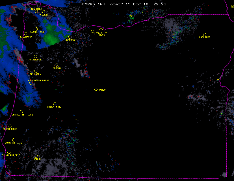Click the Tumalo station circle marker
234x181 pixels.
point(96,89)
